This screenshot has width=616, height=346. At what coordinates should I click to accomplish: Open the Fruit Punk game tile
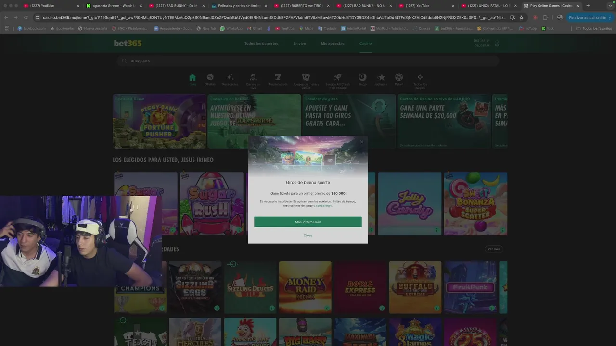click(470, 287)
